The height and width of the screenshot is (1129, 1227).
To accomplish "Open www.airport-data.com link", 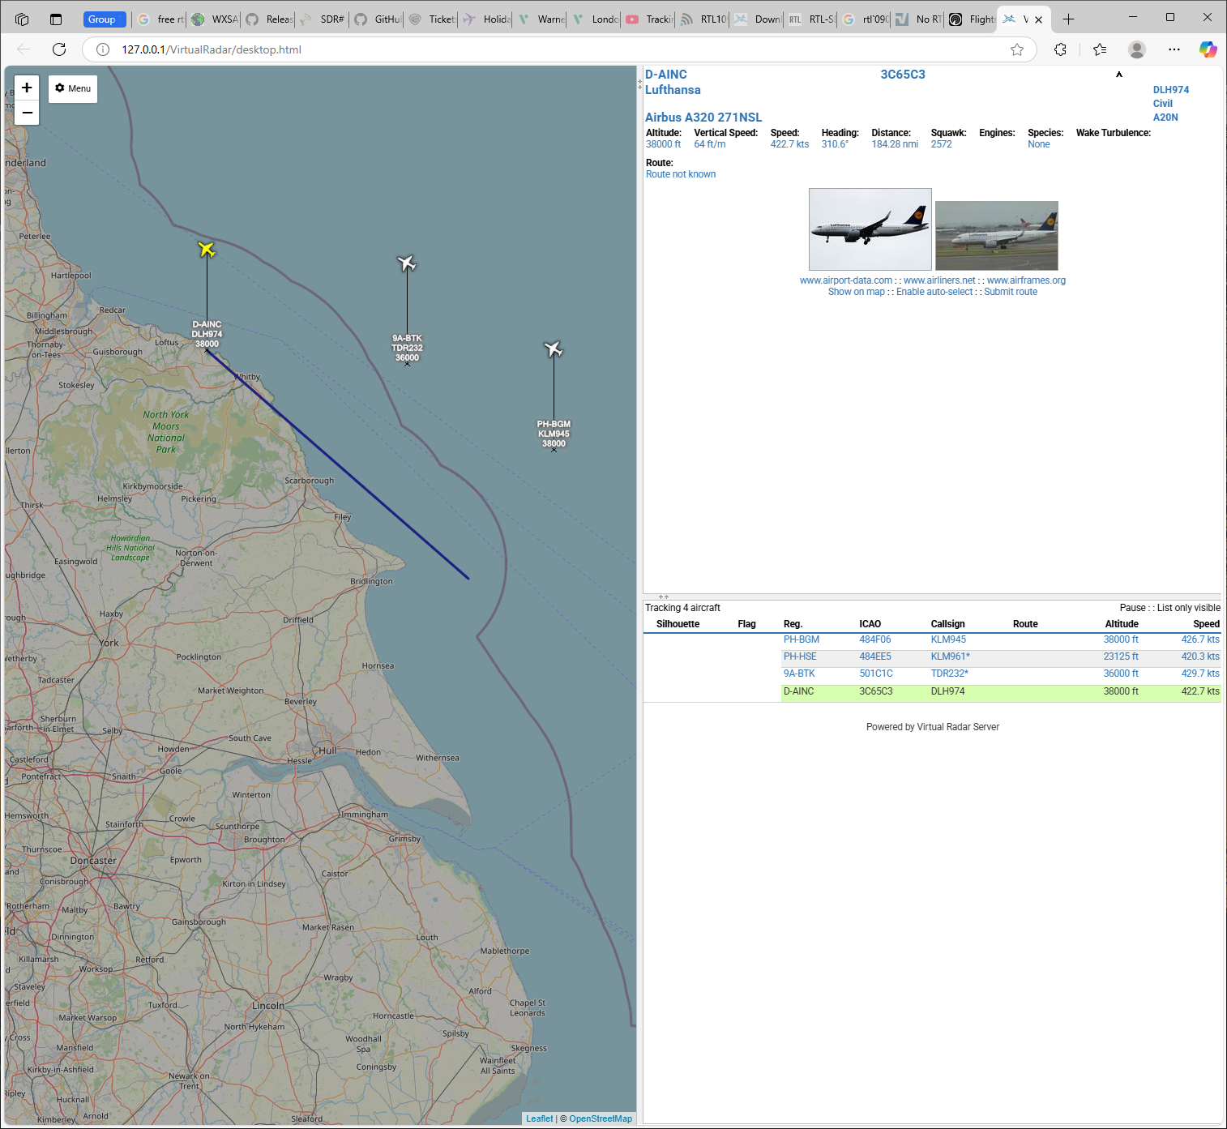I will coord(846,280).
